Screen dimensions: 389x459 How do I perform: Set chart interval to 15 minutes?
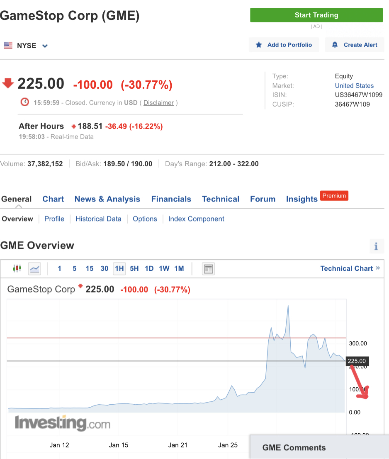(x=90, y=268)
